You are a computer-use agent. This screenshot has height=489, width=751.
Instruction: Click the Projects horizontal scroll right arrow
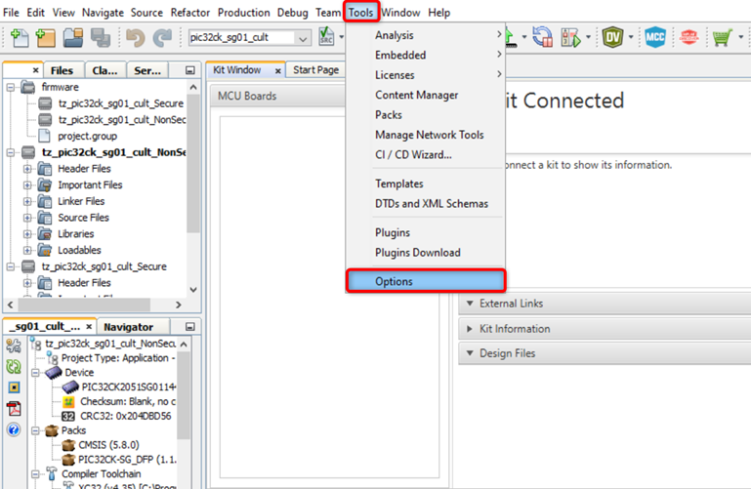click(x=179, y=305)
